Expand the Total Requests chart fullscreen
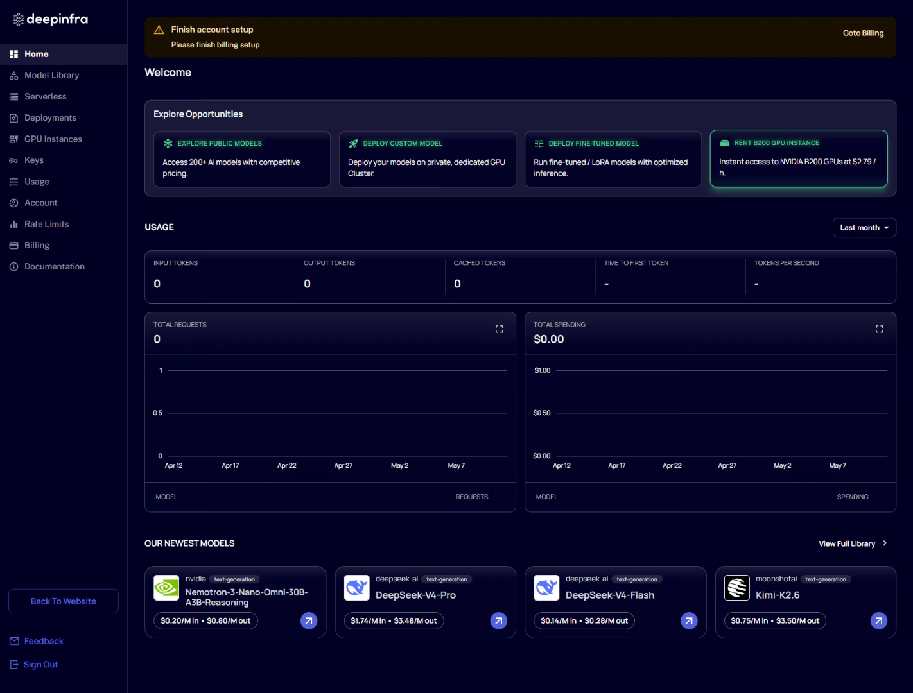Viewport: 913px width, 693px height. [499, 329]
